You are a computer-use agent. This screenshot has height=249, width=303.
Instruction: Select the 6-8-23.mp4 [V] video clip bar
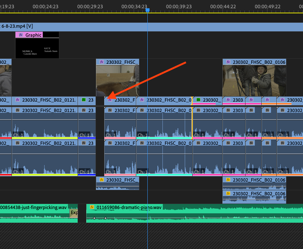tap(152, 27)
